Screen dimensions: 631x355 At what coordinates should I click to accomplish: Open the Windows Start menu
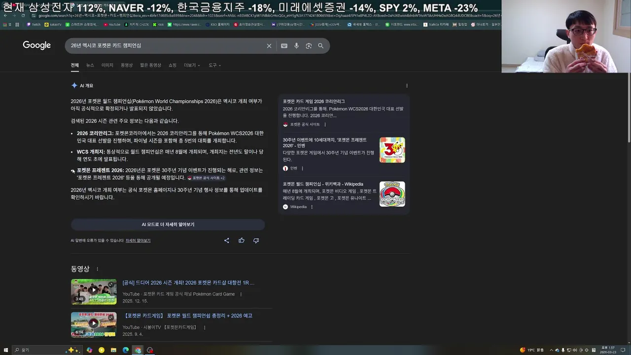point(5,350)
